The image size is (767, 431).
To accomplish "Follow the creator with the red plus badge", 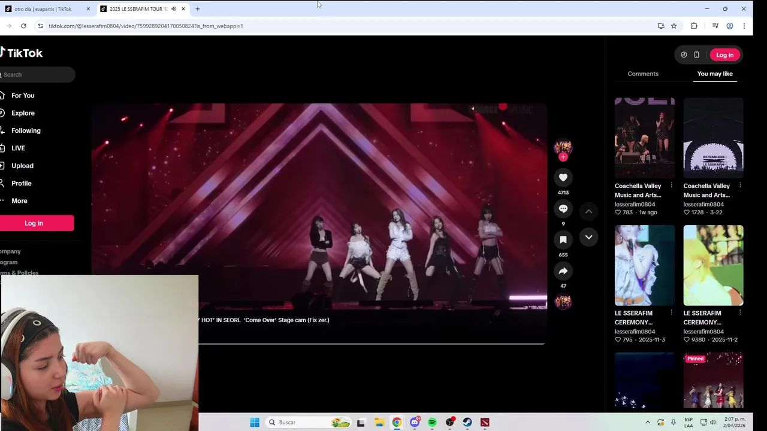I will point(563,157).
